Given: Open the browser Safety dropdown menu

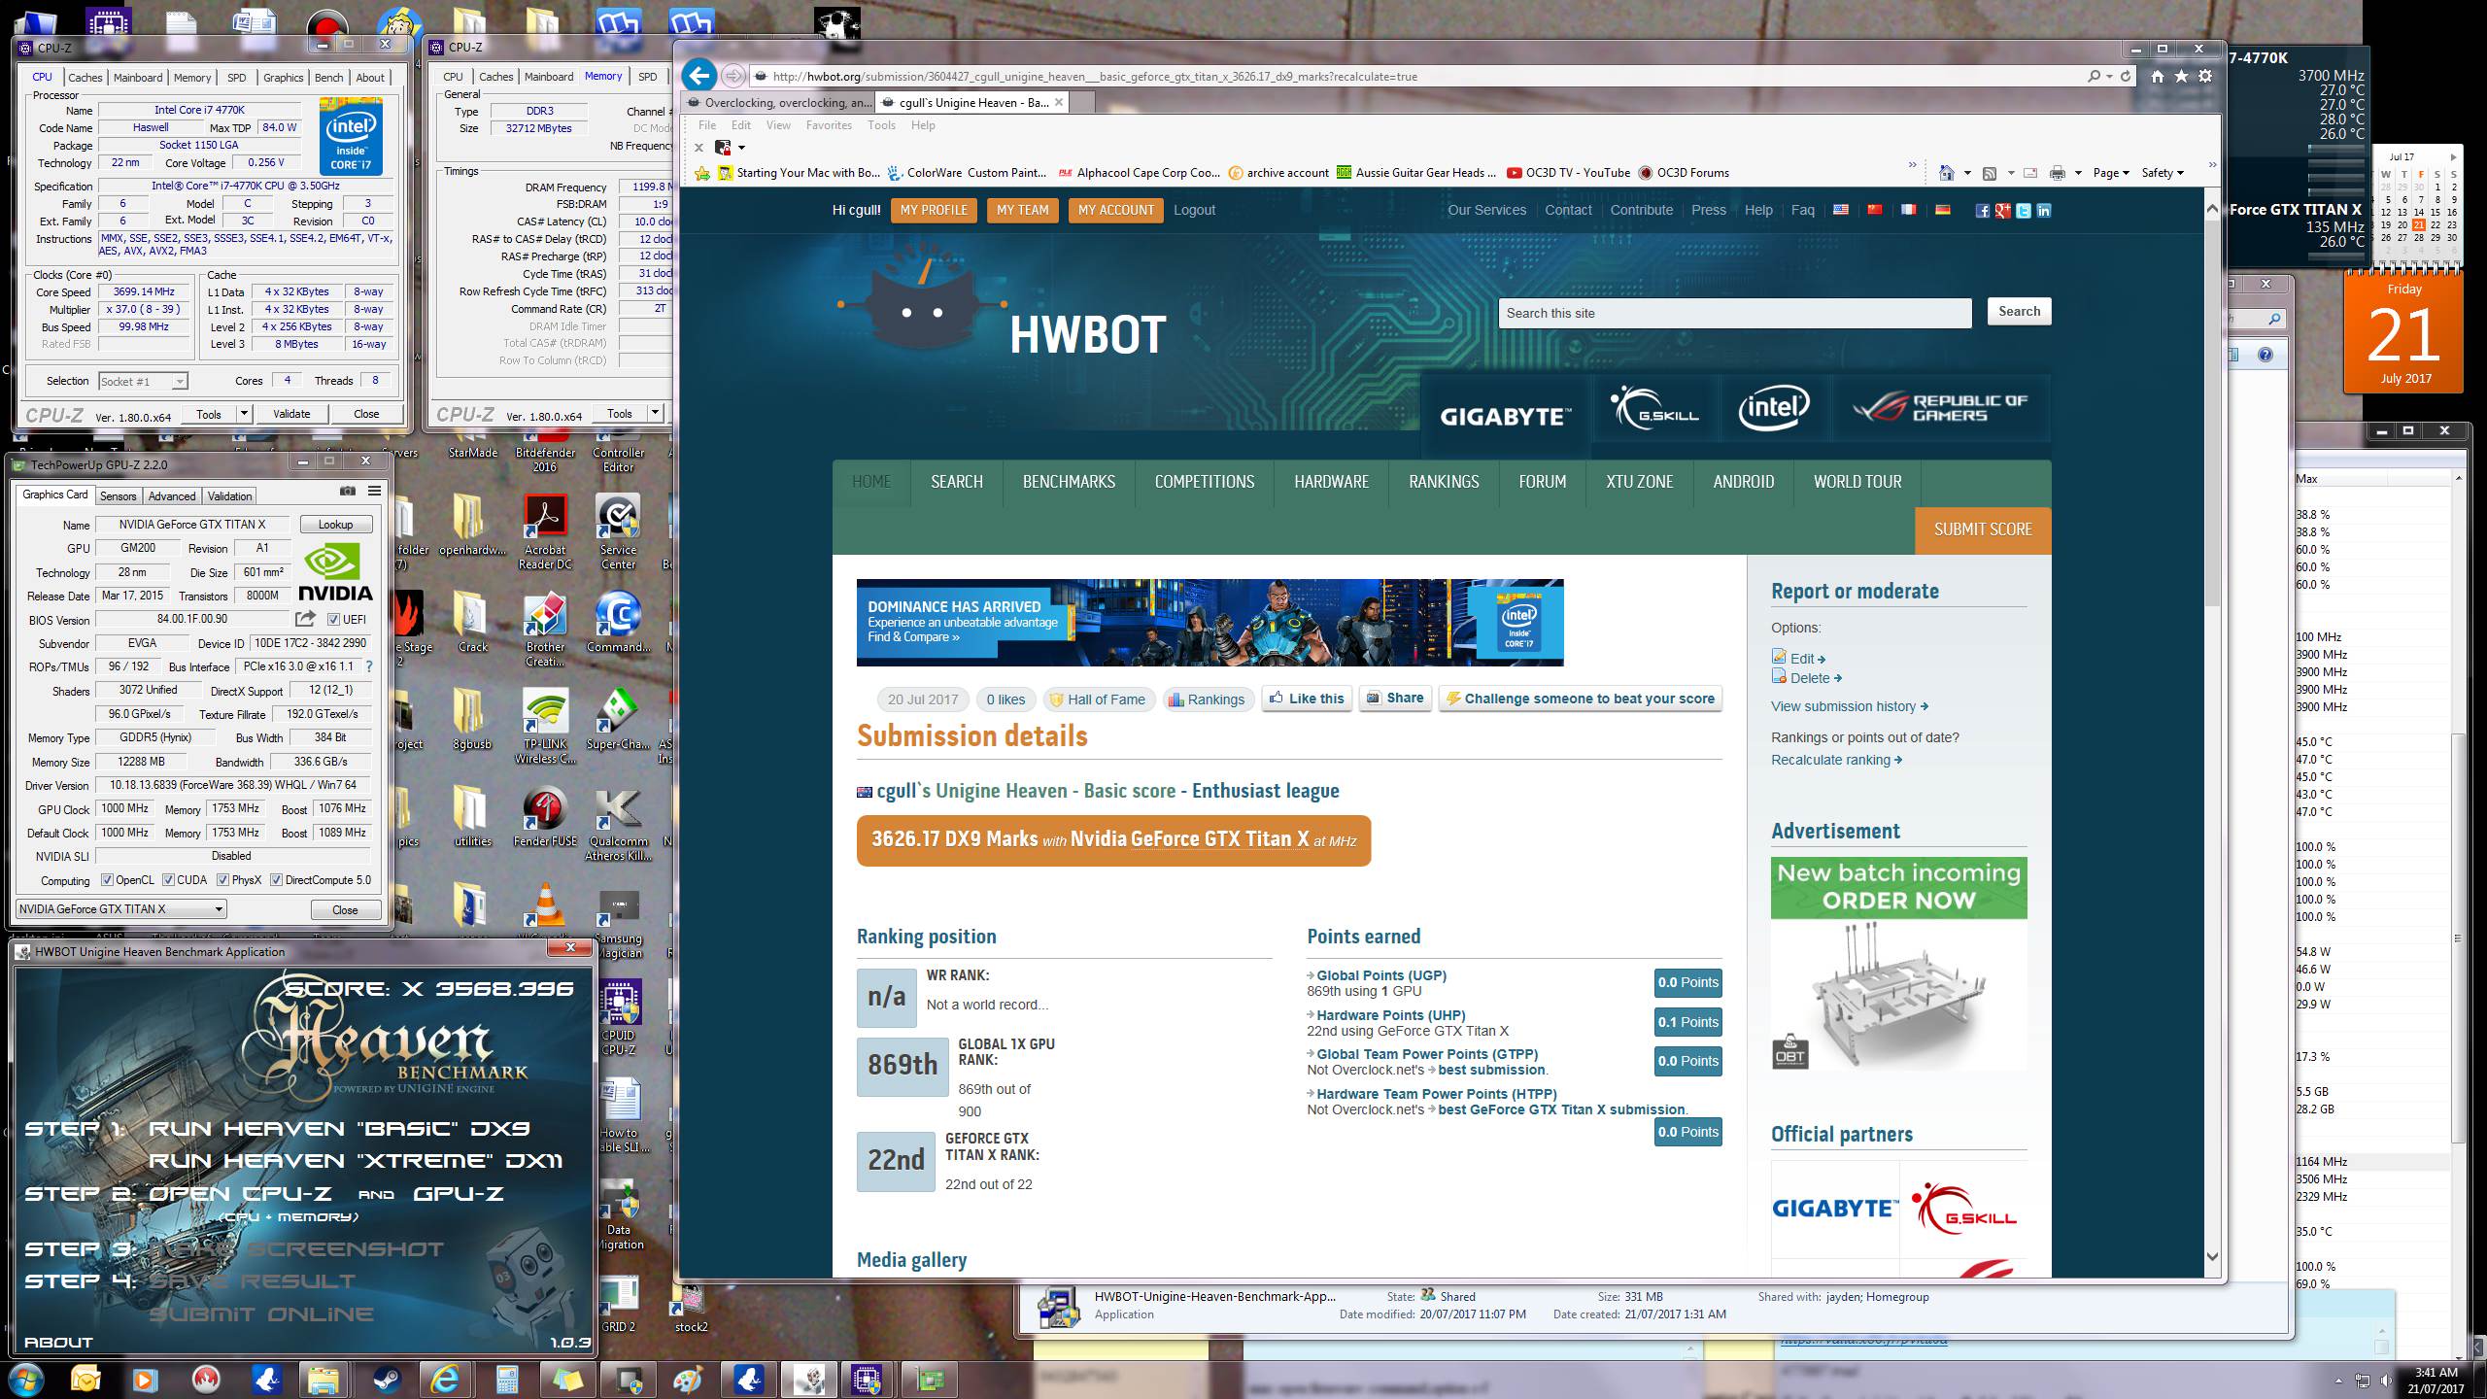Looking at the screenshot, I should (2163, 173).
